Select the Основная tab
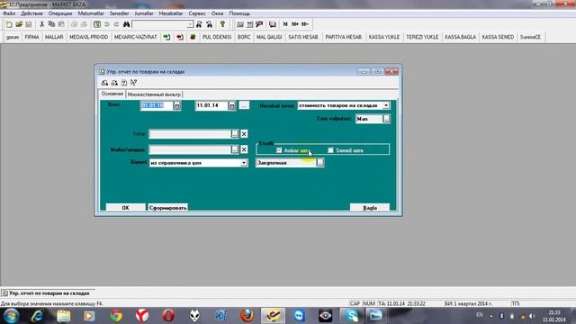576x324 pixels. (112, 94)
